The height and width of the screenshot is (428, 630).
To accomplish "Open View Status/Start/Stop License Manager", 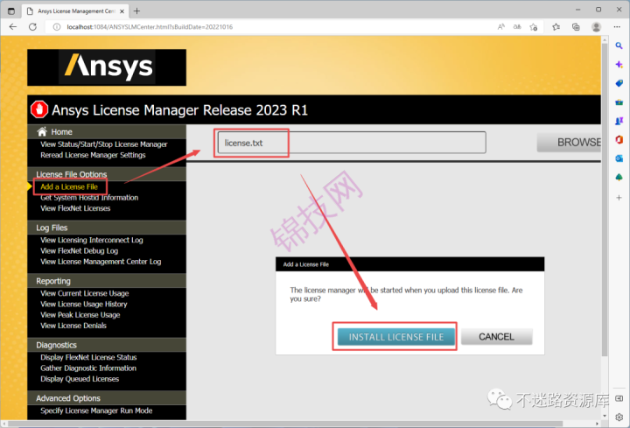I will coord(103,144).
